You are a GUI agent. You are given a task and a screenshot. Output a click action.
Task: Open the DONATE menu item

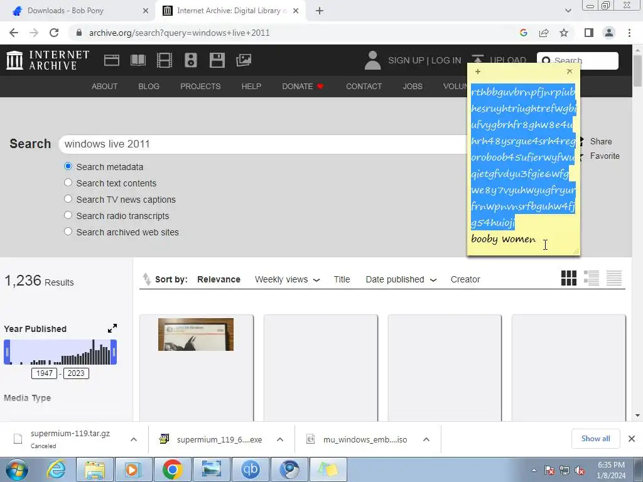(303, 87)
